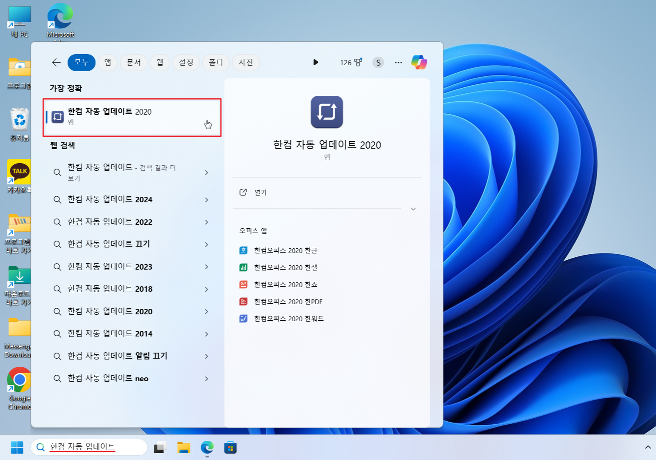
Task: Select the Microsoft Edge desktop shortcut
Action: (60, 21)
